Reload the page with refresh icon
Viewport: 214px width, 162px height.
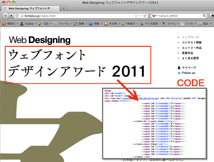[x=145, y=16]
